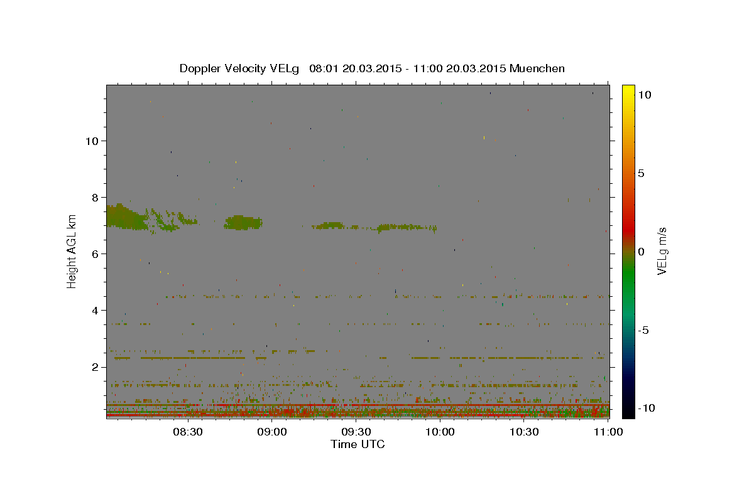Click the height axis label '4'
Screen dimensions: 754x502
[x=94, y=311]
